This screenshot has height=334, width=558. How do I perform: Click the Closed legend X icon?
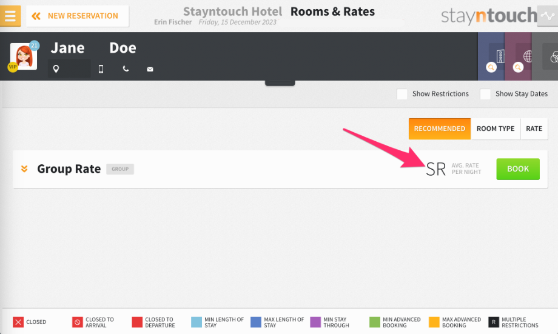pos(18,322)
